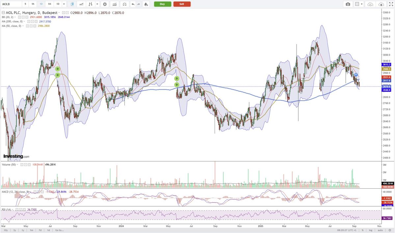
Task: Click the 08:20:27 (UTC-4) timezone clock
Action: coord(347,230)
